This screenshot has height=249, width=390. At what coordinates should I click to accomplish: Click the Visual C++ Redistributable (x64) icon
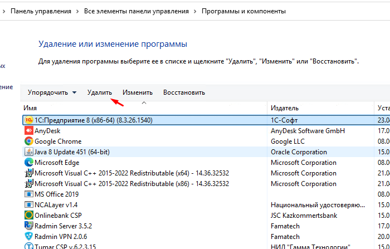tap(29, 173)
